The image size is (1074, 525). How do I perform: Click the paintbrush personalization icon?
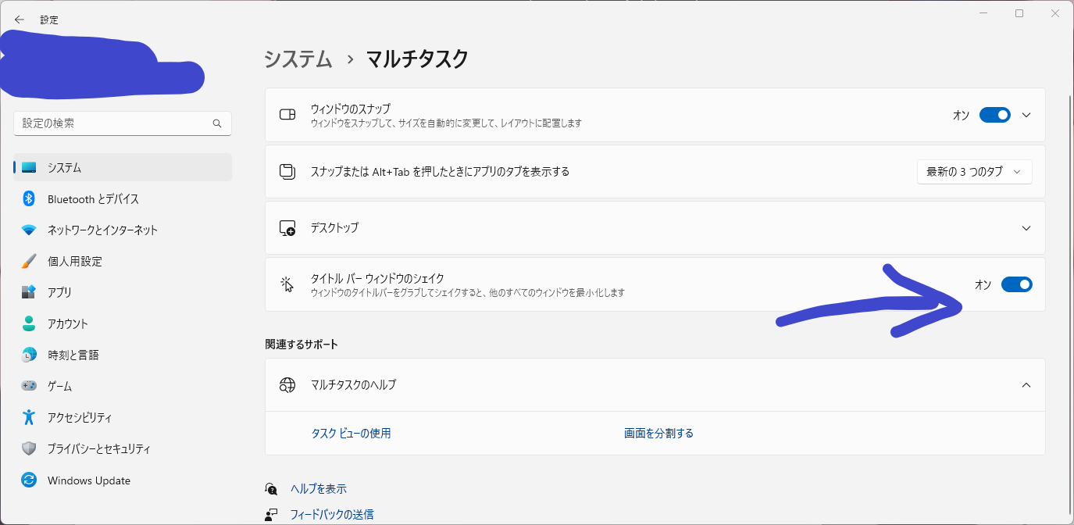[29, 261]
